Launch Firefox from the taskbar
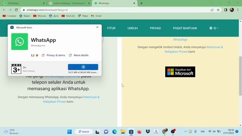This screenshot has height=136, width=242. coord(140,132)
